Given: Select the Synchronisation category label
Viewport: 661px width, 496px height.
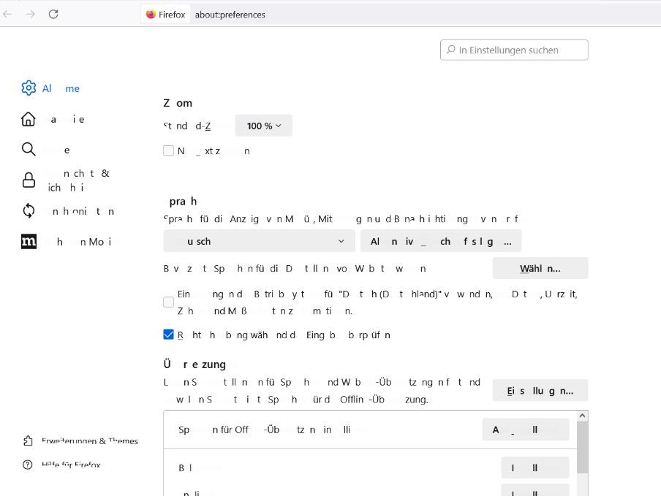Looking at the screenshot, I should coord(79,211).
